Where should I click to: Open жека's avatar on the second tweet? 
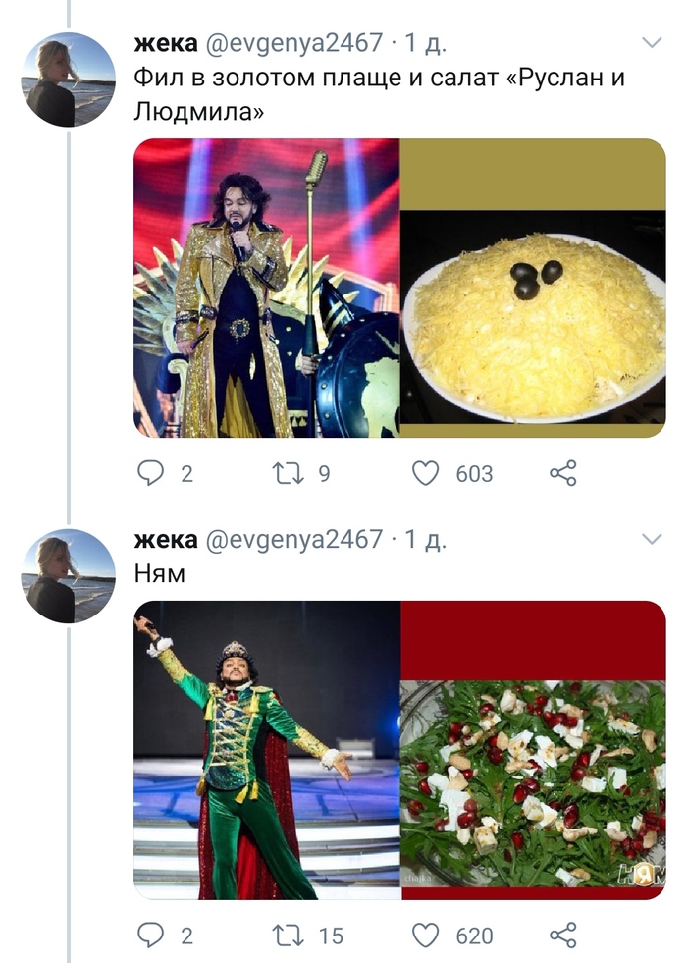69,576
